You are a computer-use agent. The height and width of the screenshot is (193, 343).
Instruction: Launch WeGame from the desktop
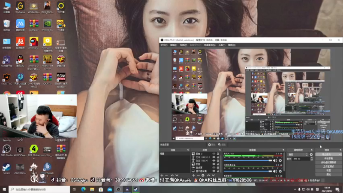[20, 7]
